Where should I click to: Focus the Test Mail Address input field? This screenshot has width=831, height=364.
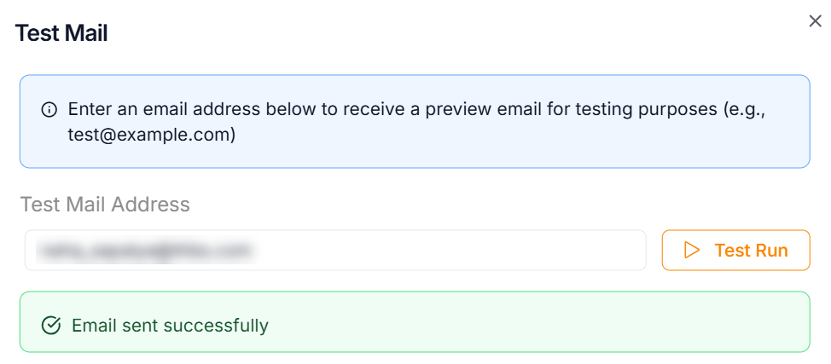334,251
